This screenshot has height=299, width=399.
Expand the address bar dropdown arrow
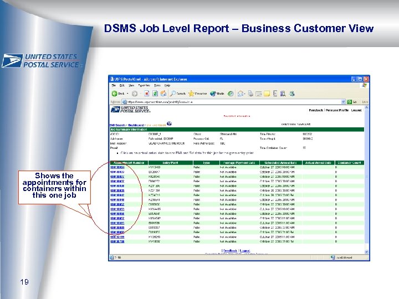click(343, 102)
